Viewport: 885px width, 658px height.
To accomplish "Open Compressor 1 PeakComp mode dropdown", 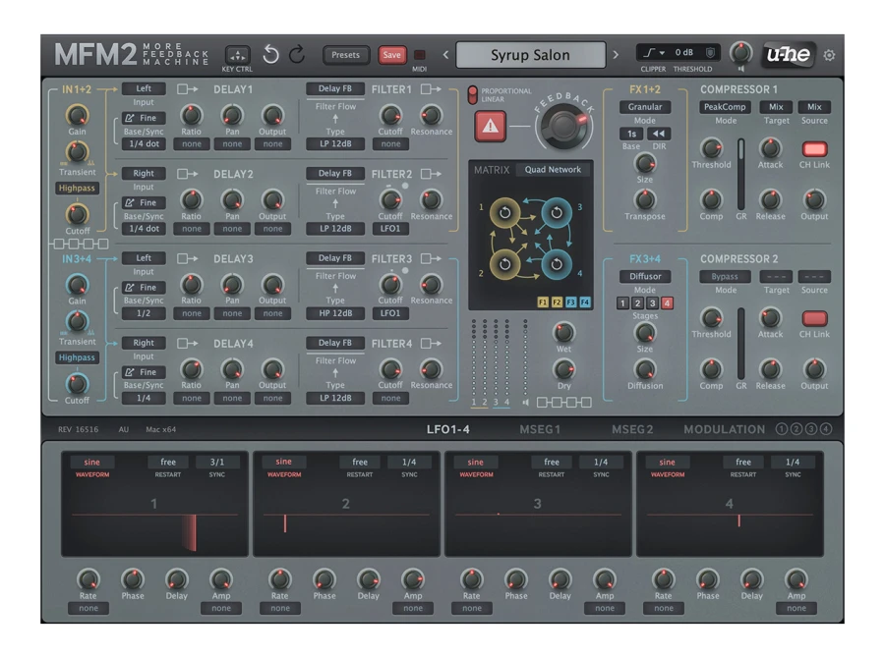I will [x=725, y=107].
